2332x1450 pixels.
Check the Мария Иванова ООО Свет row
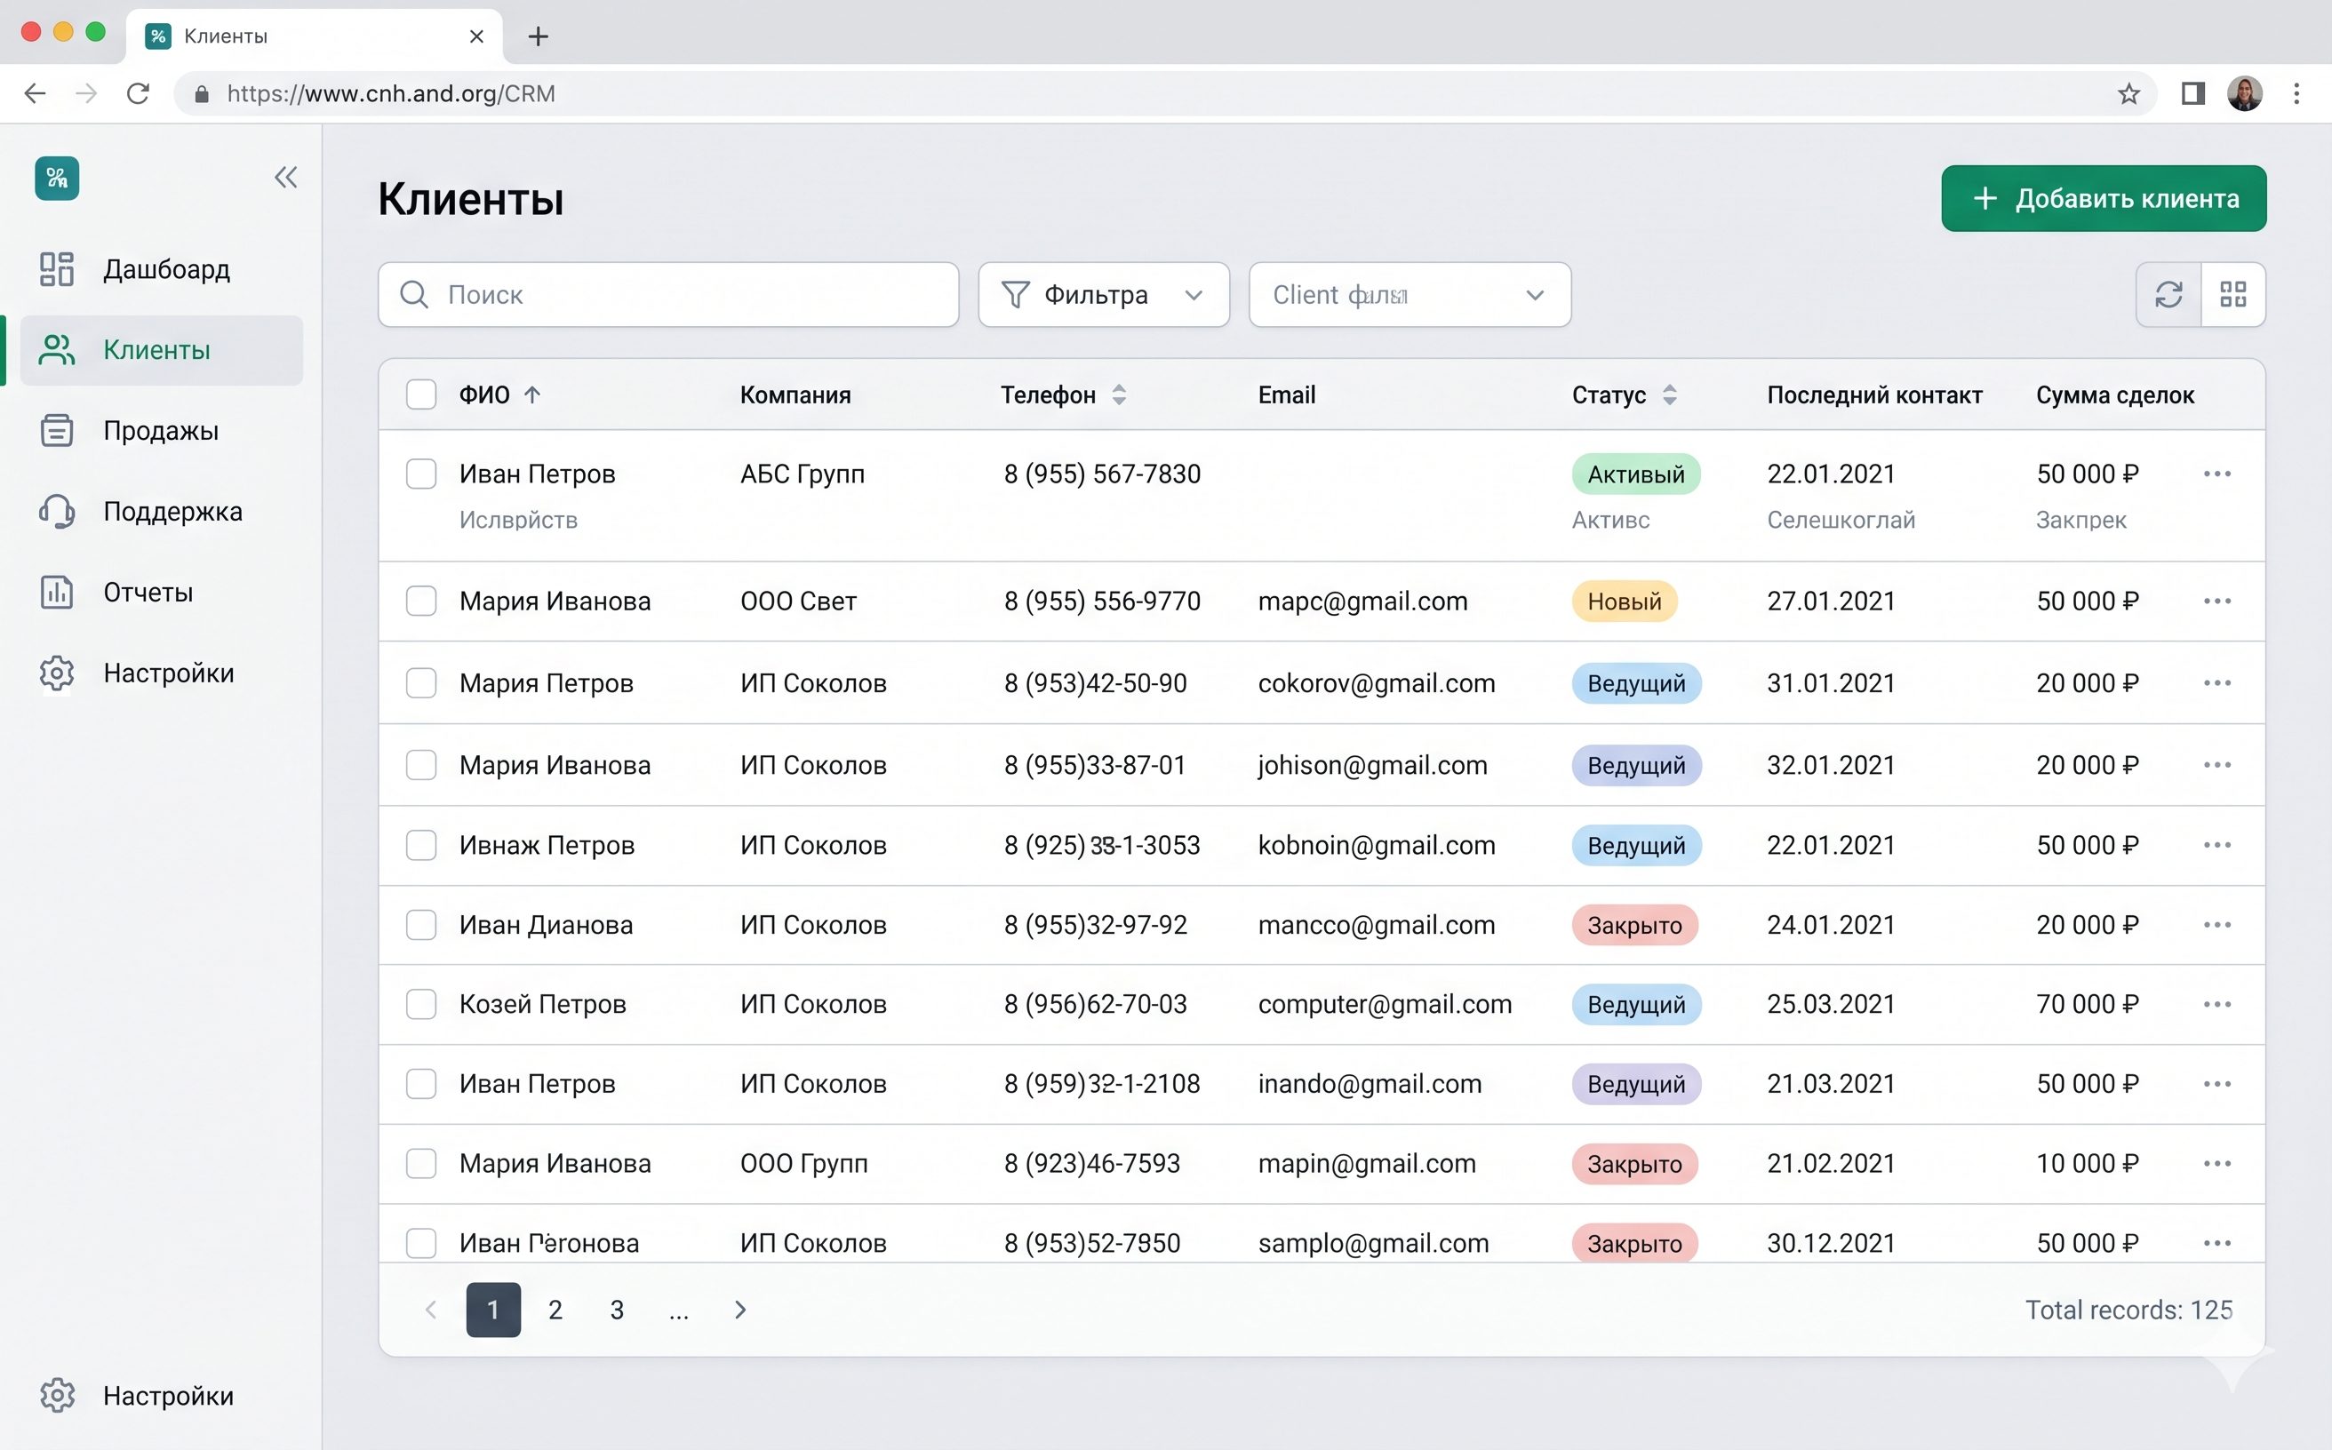click(421, 602)
